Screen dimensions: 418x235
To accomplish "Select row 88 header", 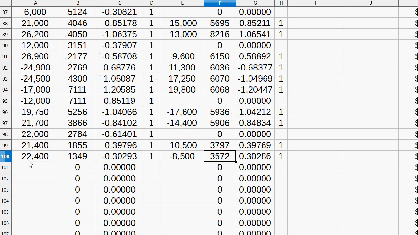I will point(6,23).
